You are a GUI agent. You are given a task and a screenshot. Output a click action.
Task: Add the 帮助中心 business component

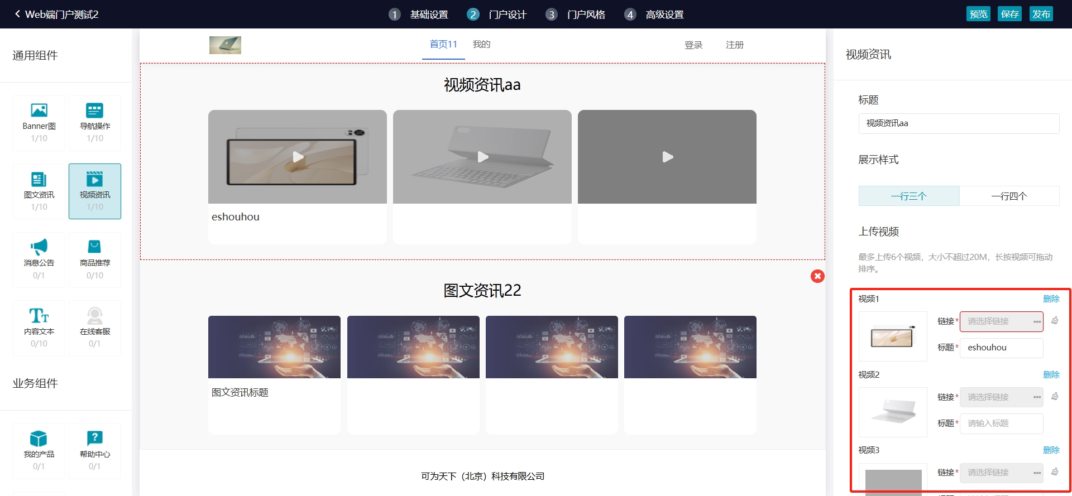95,451
